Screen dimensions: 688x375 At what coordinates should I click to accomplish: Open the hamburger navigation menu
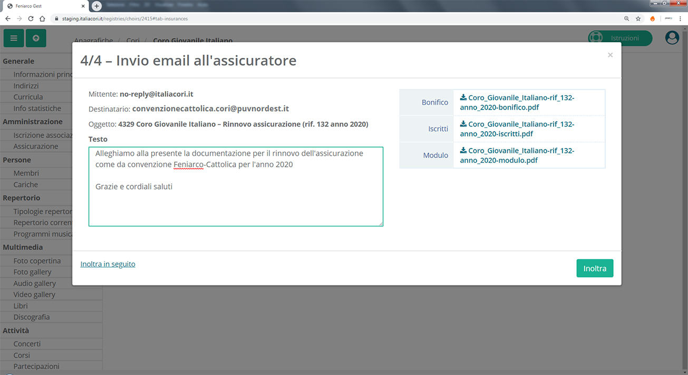[x=13, y=38]
